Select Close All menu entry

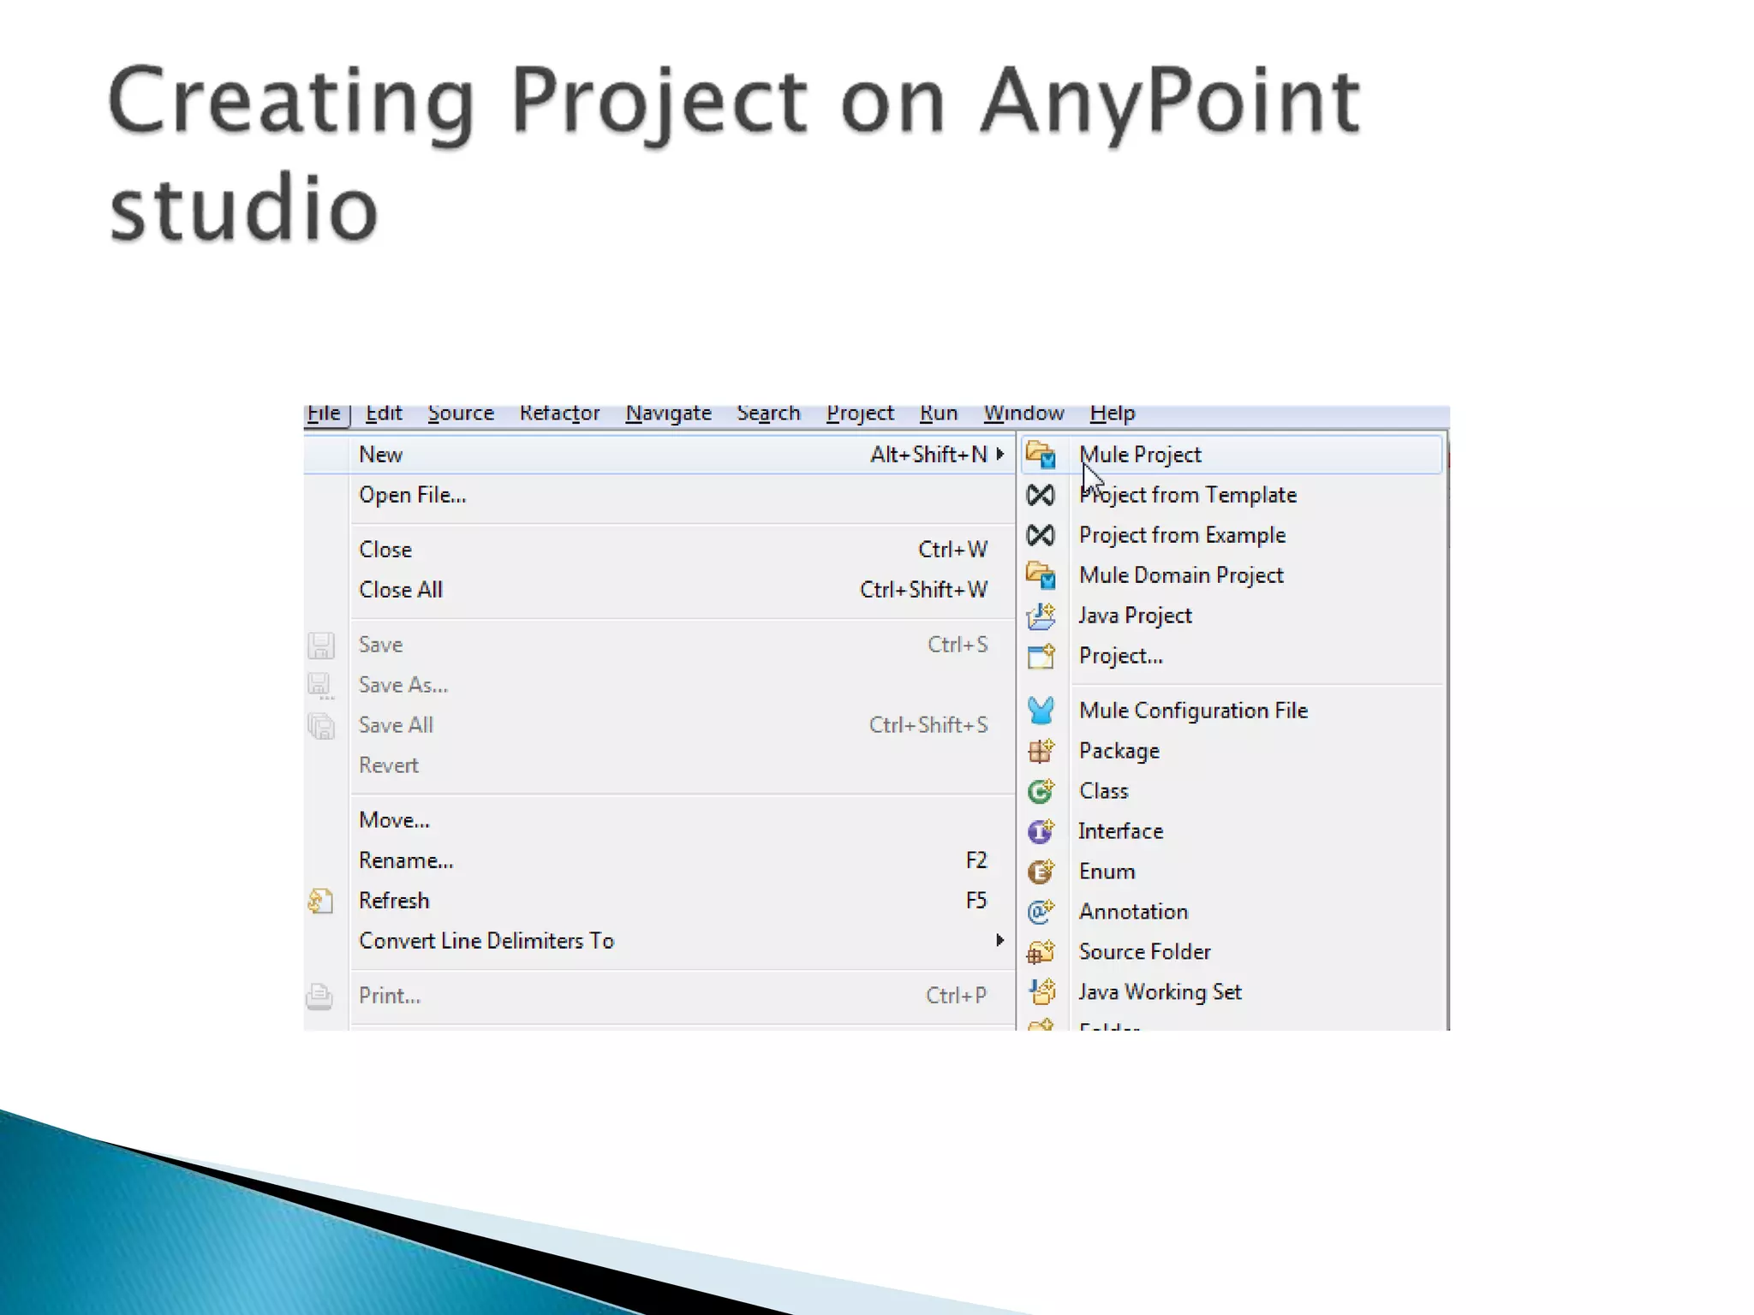click(401, 590)
